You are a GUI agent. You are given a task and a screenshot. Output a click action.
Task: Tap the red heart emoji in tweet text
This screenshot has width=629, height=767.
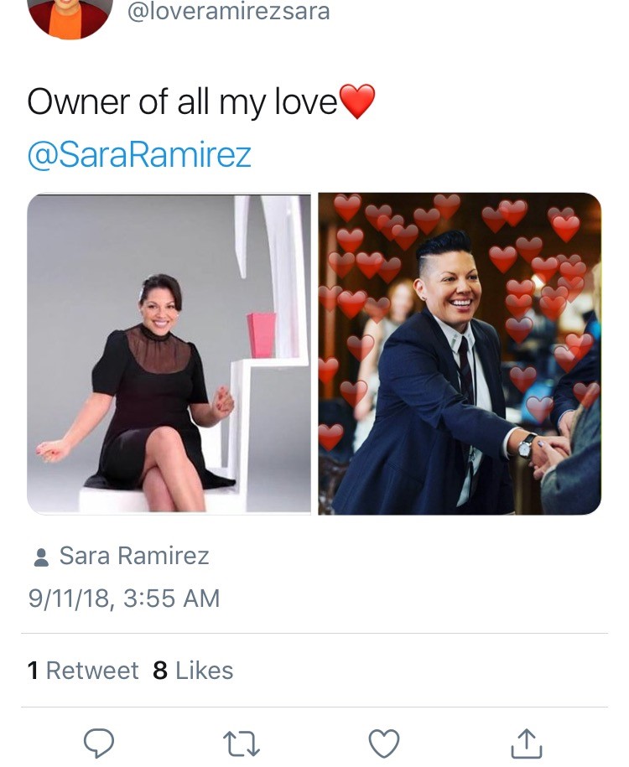(356, 103)
